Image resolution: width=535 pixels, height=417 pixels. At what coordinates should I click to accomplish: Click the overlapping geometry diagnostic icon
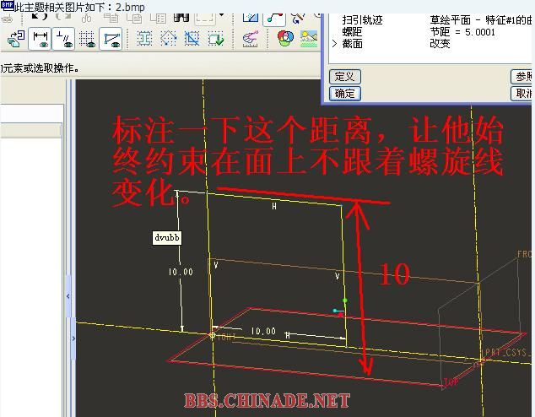point(192,39)
